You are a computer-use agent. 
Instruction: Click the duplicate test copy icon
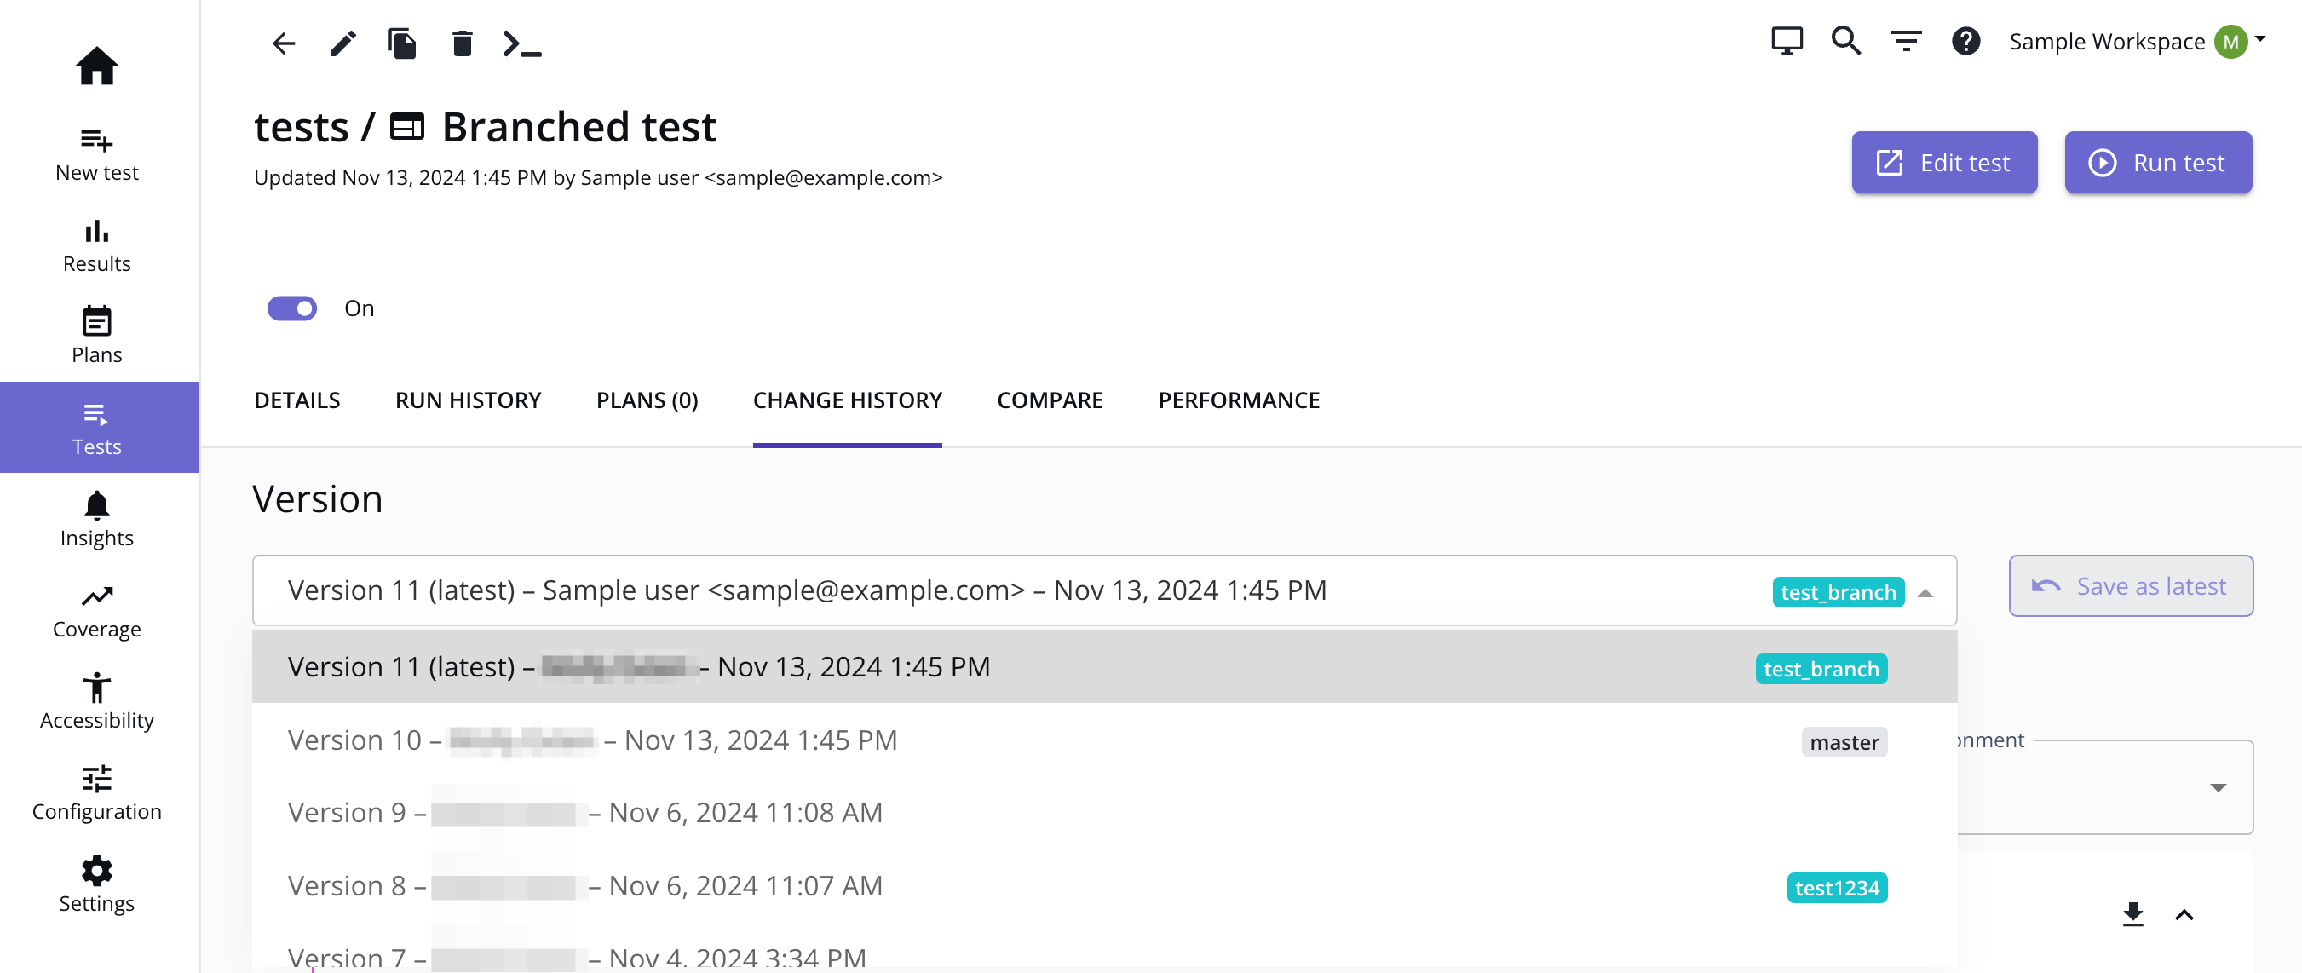(x=402, y=43)
